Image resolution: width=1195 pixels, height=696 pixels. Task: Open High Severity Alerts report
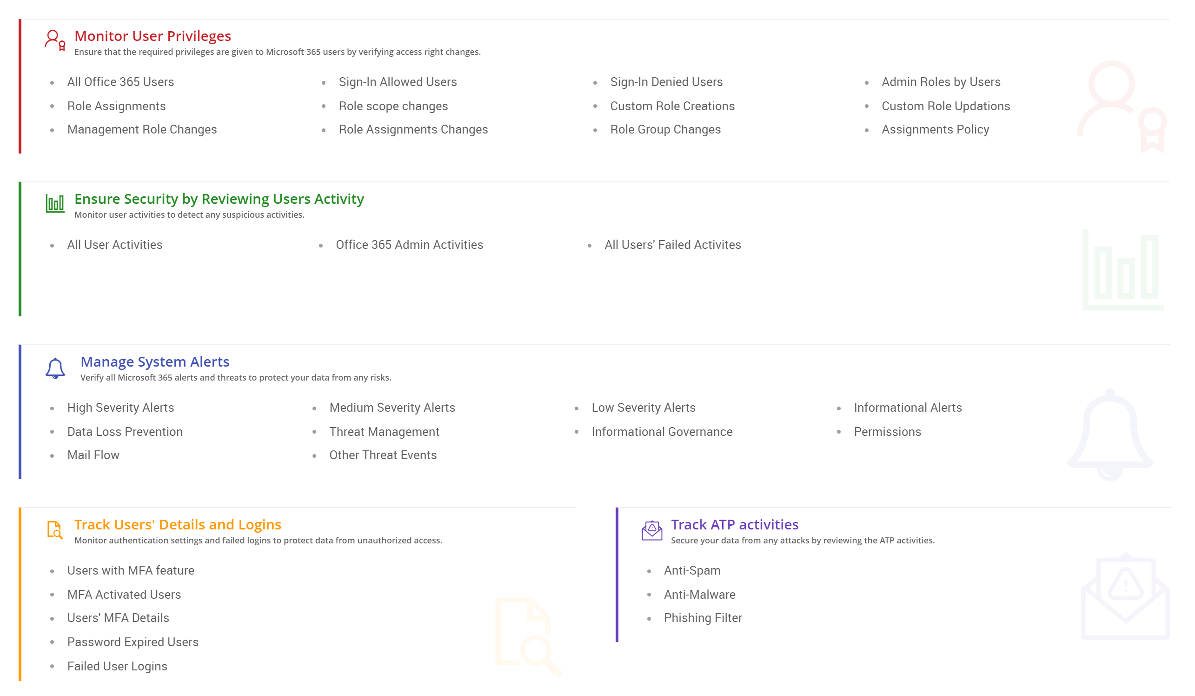click(120, 408)
